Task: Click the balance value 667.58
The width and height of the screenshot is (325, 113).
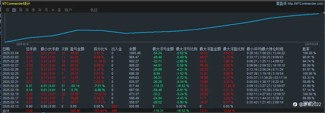Action: point(134,90)
